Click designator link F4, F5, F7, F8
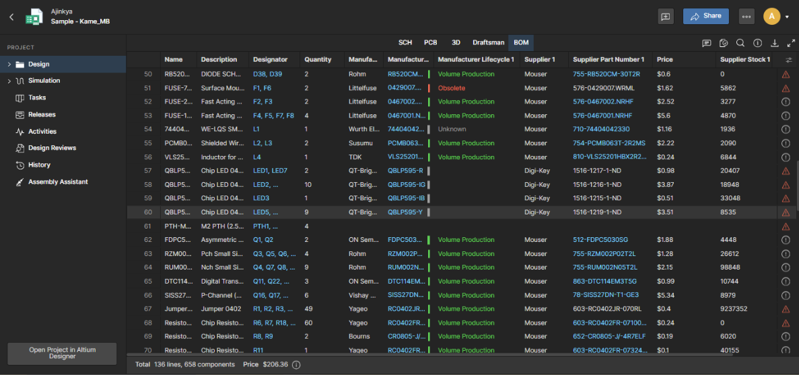The width and height of the screenshot is (799, 375). point(274,116)
